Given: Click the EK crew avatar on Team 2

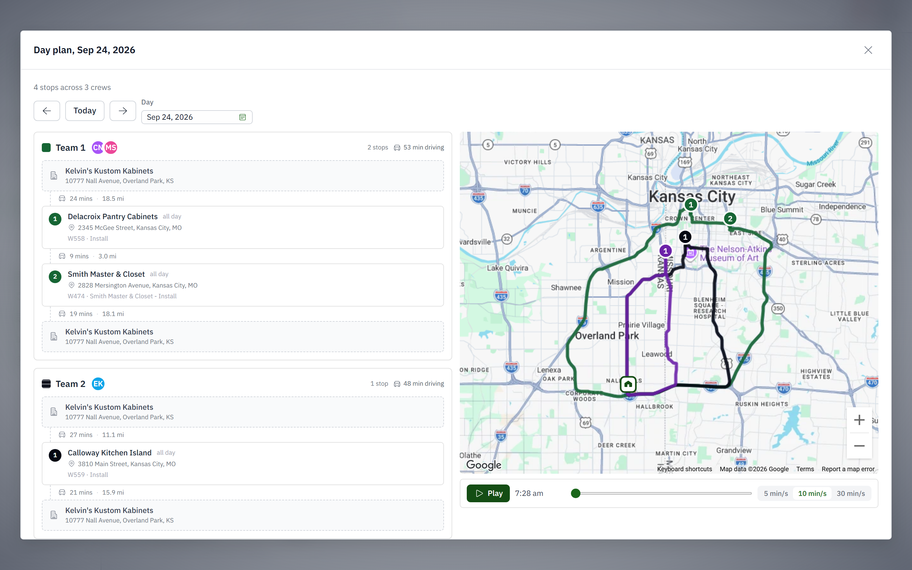Looking at the screenshot, I should tap(98, 384).
